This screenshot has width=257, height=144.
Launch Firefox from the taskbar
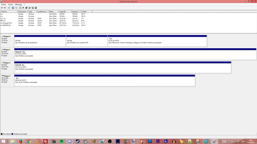[x=21, y=141]
